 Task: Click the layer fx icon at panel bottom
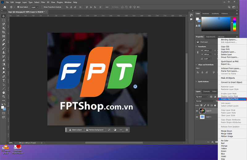(212, 142)
